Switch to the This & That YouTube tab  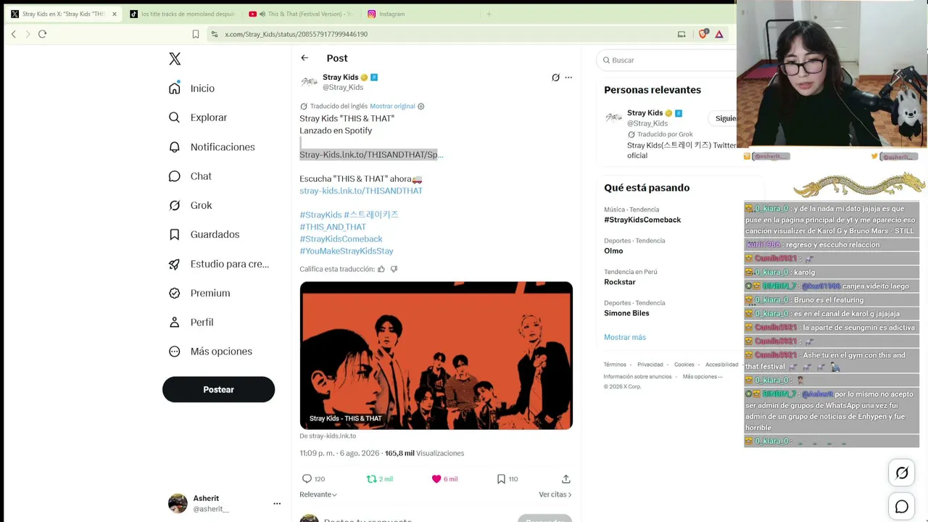(x=301, y=14)
